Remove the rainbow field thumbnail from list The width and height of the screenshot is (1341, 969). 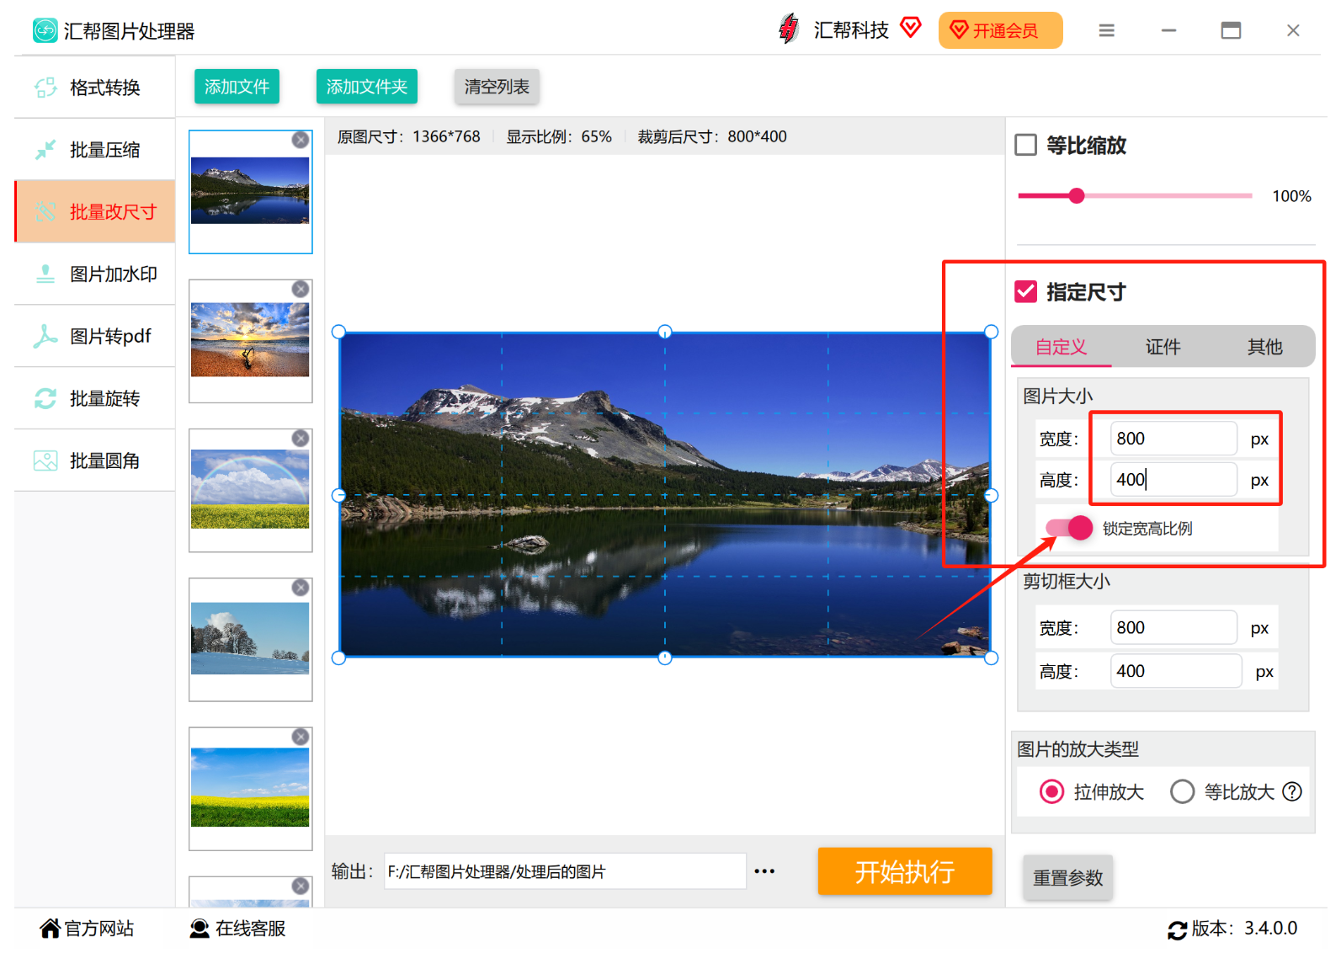pyautogui.click(x=300, y=438)
